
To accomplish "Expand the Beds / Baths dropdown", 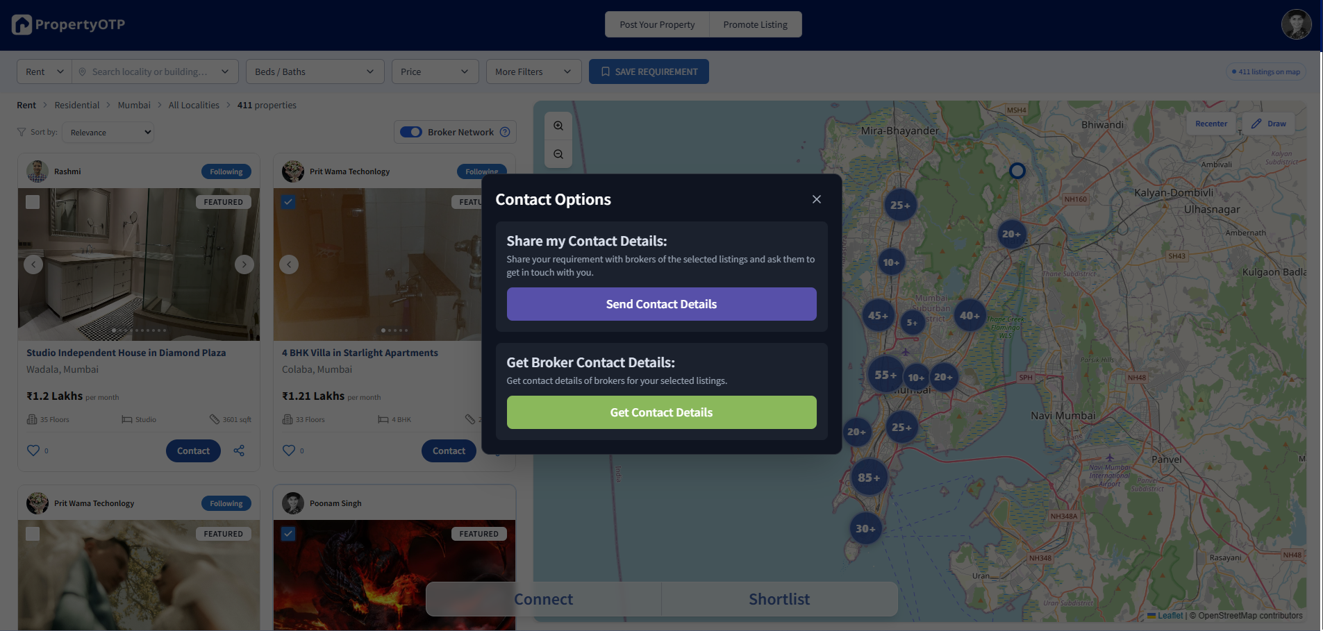I will 315,71.
